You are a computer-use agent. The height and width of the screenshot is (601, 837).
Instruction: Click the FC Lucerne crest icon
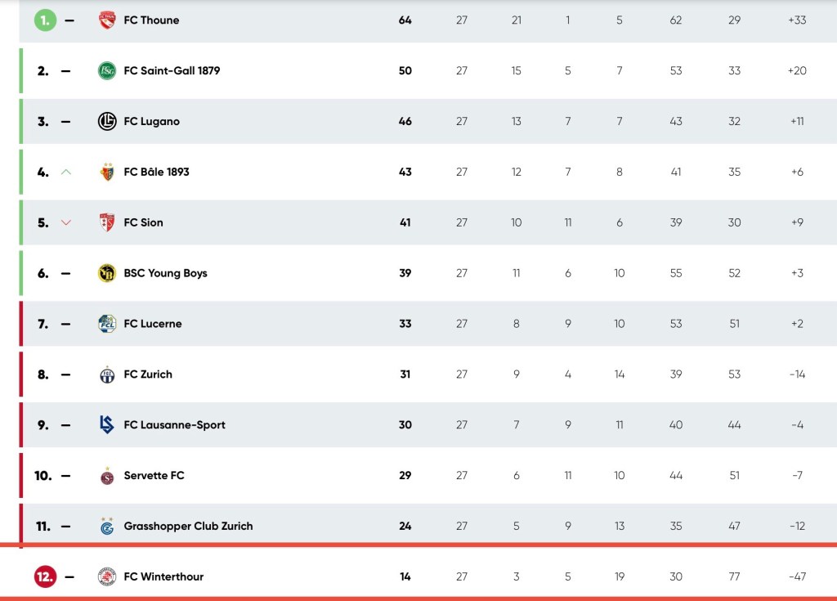(106, 324)
